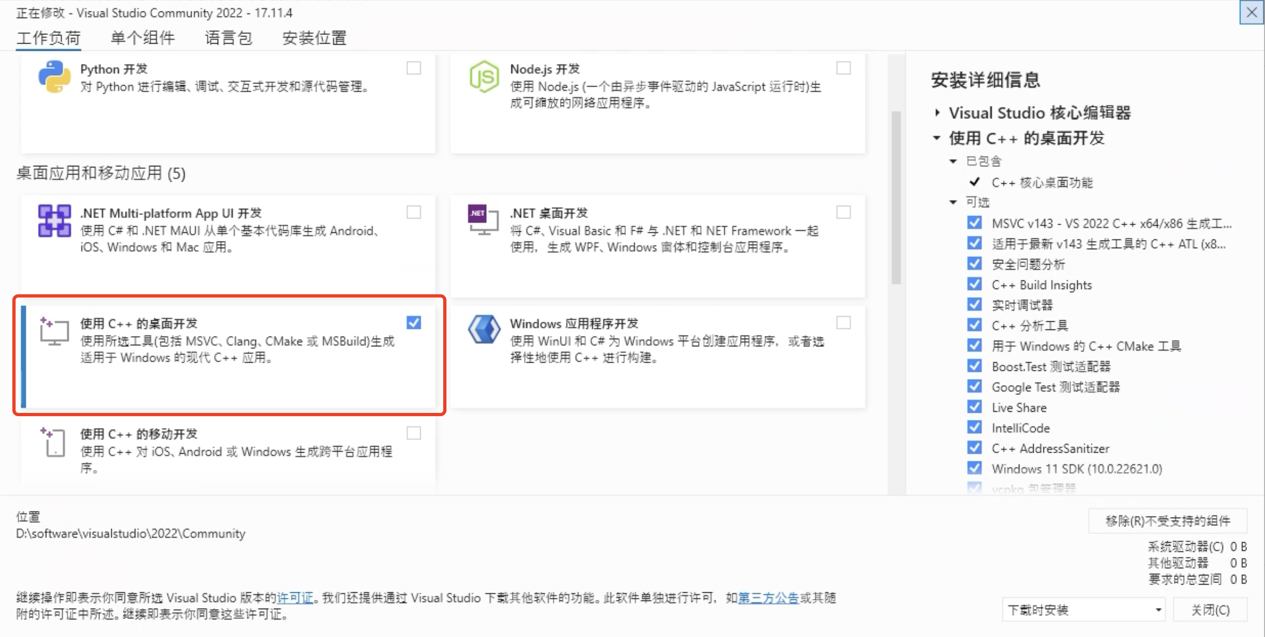This screenshot has width=1265, height=637.
Task: Check the .NET 桌面开发 workload checkbox
Action: (843, 212)
